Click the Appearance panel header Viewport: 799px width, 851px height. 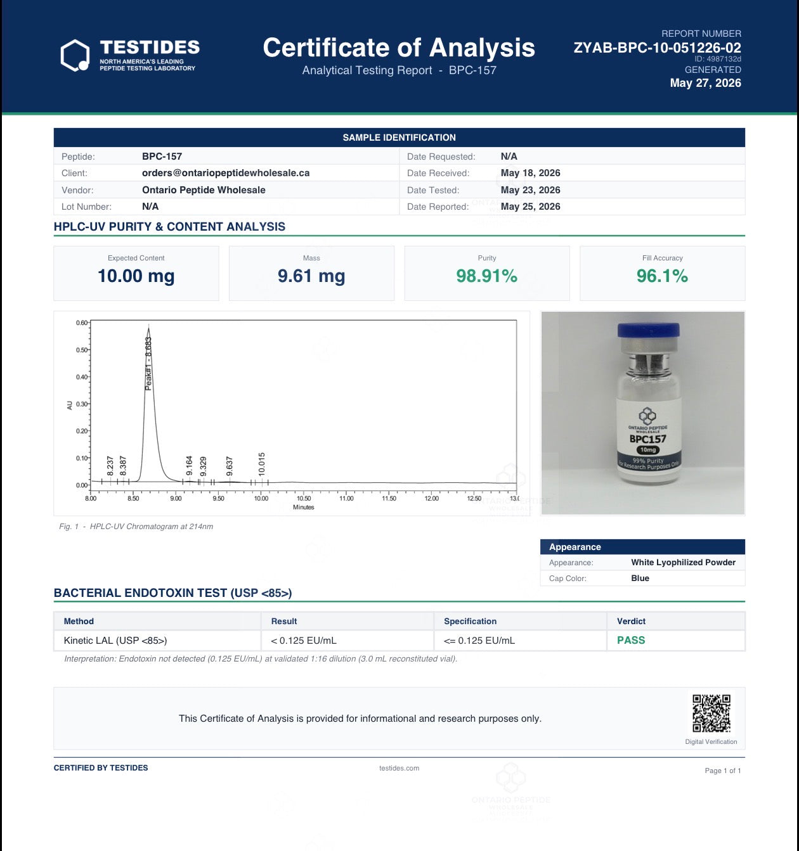(x=642, y=547)
